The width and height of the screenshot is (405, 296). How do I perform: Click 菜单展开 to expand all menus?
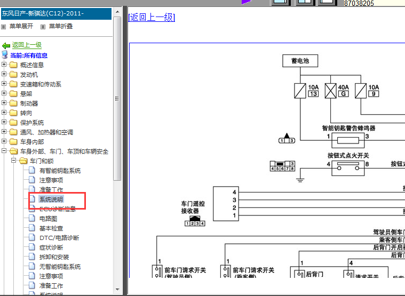tap(21, 26)
